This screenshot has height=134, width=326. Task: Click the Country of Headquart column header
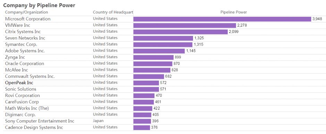pos(113,12)
